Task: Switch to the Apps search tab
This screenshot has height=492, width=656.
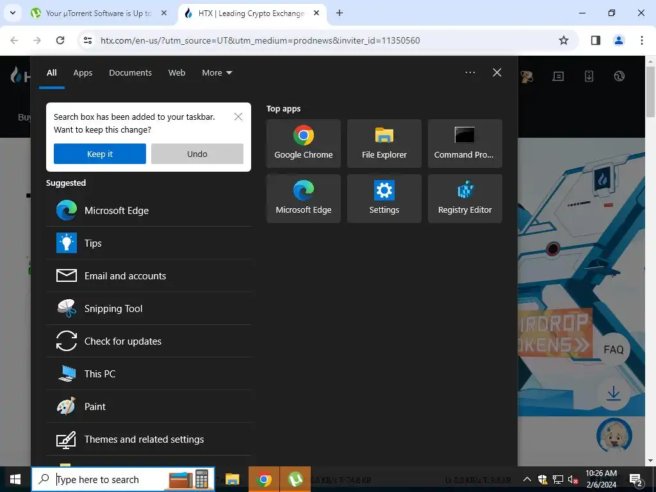Action: pos(83,73)
